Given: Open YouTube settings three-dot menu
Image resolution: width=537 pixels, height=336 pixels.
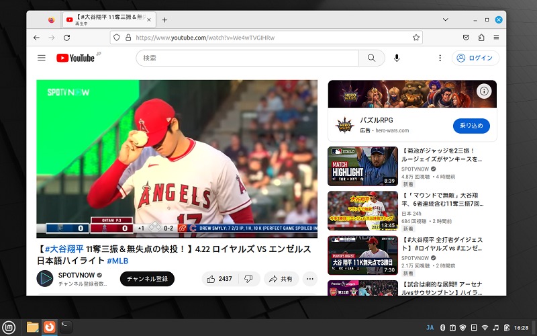Looking at the screenshot, I should point(440,58).
